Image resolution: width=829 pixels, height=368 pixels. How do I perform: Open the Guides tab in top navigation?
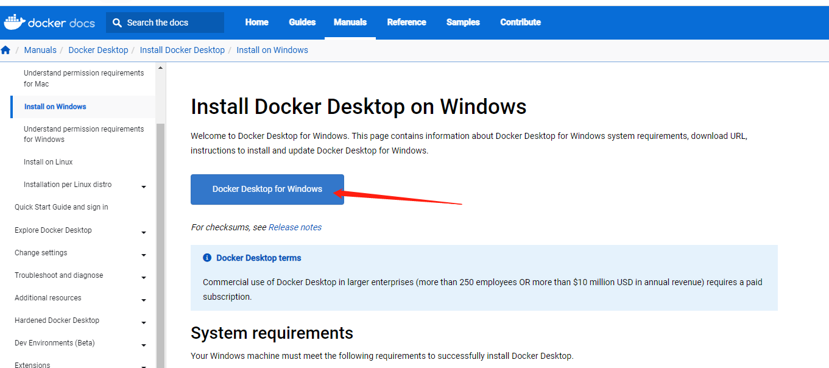302,22
